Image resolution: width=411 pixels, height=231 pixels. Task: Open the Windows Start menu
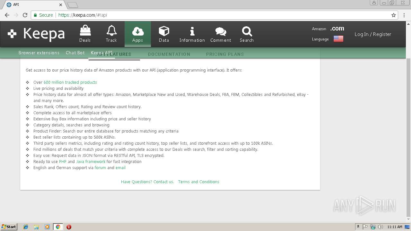coord(9,227)
